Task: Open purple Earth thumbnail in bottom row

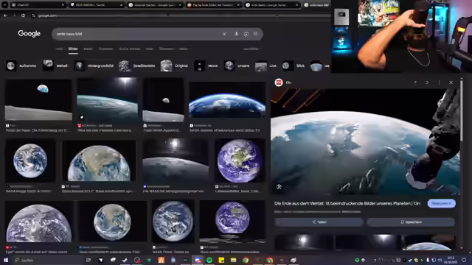Action: click(x=232, y=222)
